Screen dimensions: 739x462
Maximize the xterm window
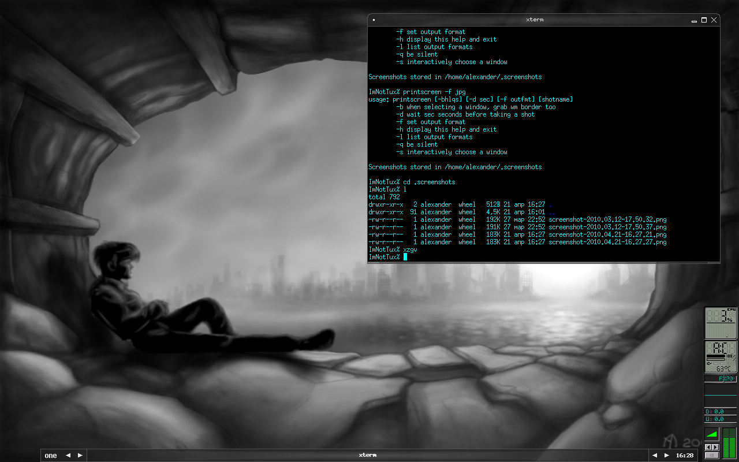click(704, 20)
